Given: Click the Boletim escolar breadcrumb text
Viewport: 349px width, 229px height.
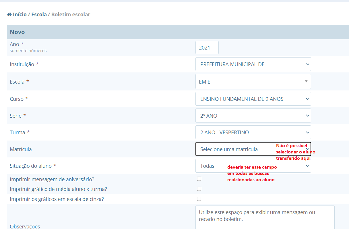Looking at the screenshot, I should (x=71, y=15).
